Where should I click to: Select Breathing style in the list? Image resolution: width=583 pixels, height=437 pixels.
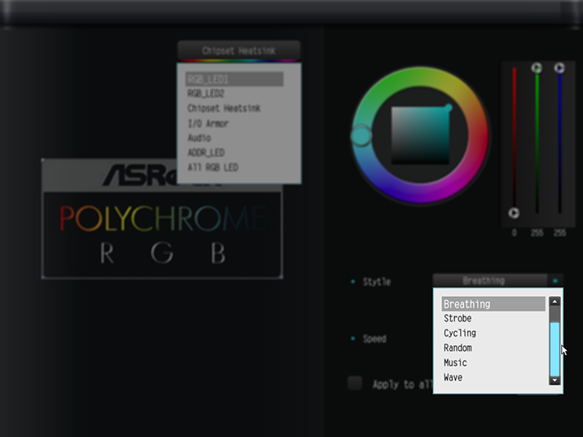click(x=494, y=304)
